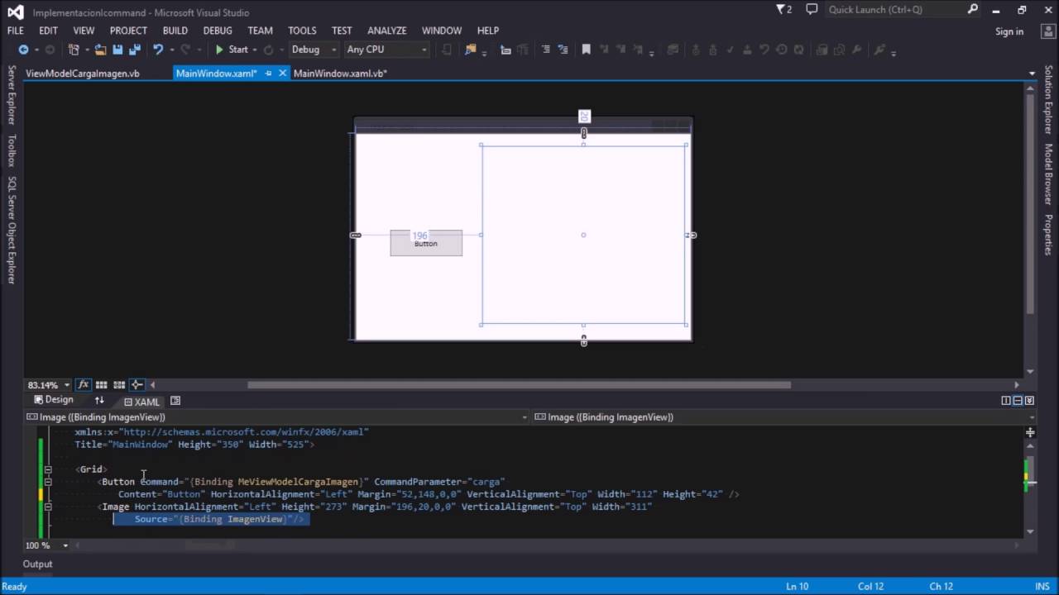Viewport: 1059px width, 595px height.
Task: Click the bookmark toolbar icon
Action: (587, 50)
